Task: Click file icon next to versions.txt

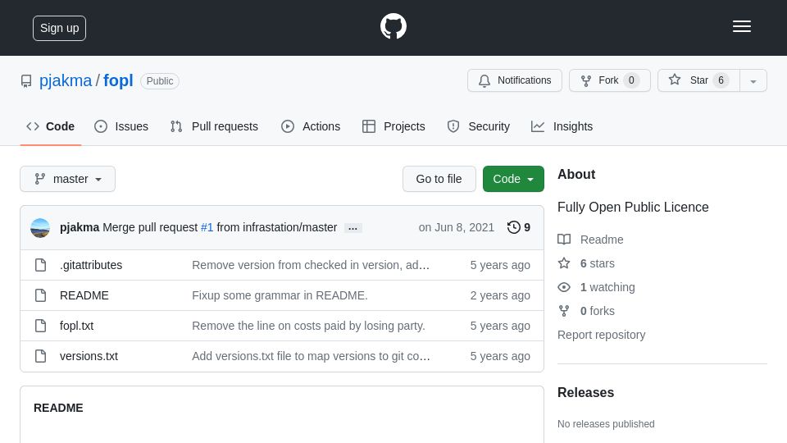Action: pyautogui.click(x=41, y=356)
